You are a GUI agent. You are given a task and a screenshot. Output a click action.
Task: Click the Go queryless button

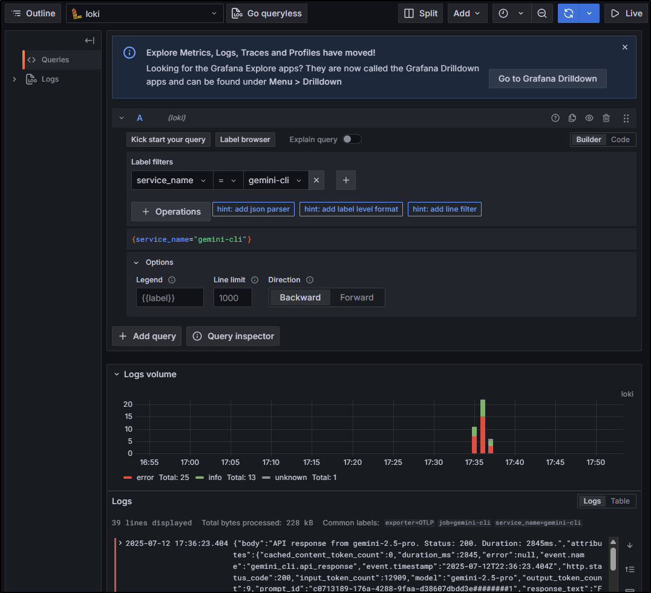(267, 13)
